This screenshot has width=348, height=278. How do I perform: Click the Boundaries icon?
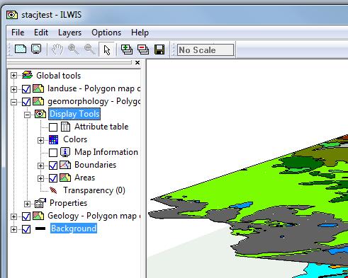coord(65,165)
